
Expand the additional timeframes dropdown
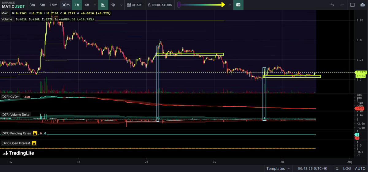click(94, 5)
